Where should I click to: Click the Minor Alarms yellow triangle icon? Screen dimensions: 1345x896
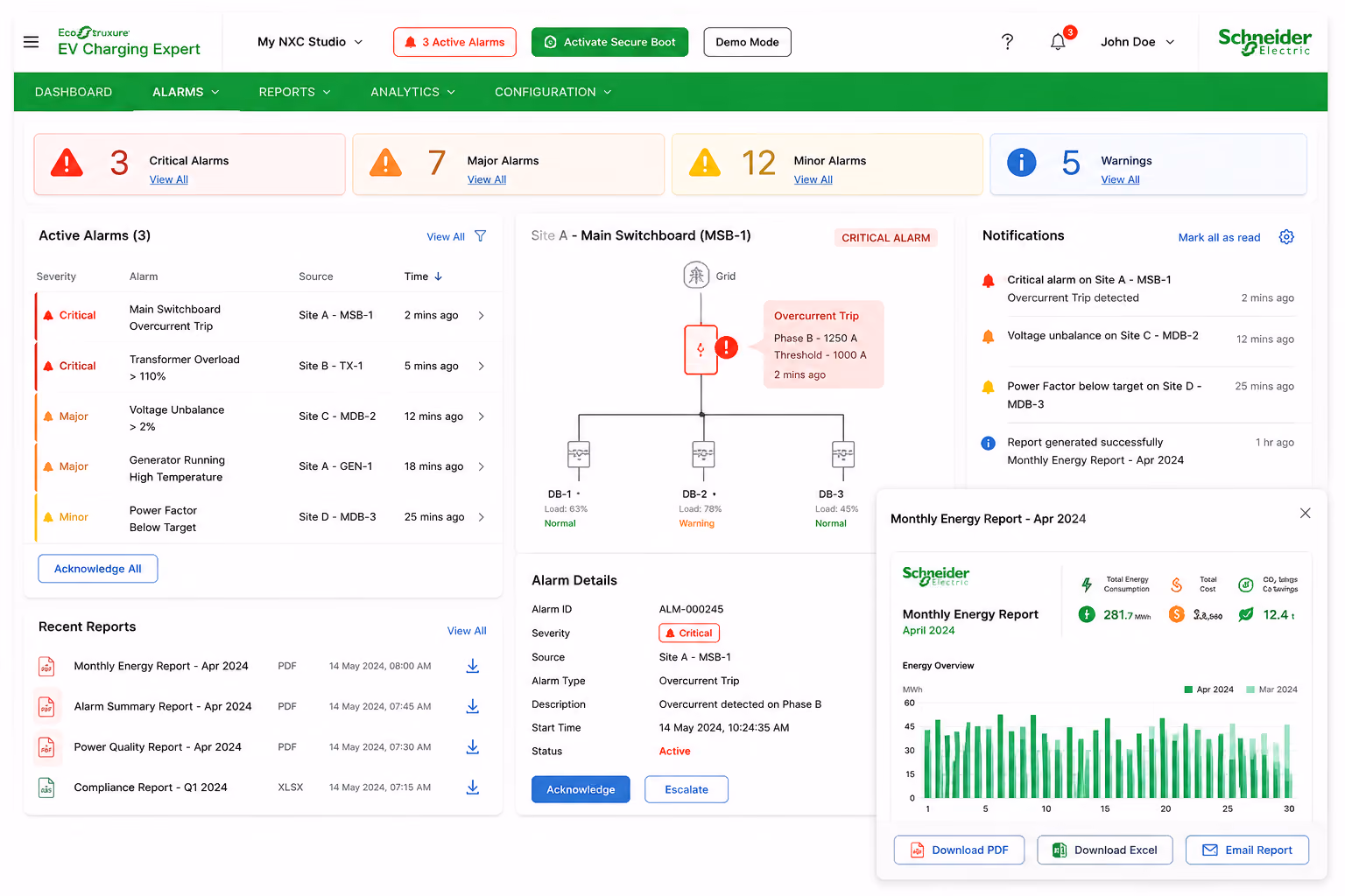coord(705,163)
